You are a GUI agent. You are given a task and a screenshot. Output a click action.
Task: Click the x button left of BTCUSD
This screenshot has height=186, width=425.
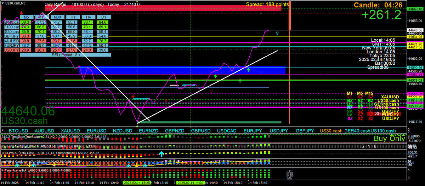2,130
